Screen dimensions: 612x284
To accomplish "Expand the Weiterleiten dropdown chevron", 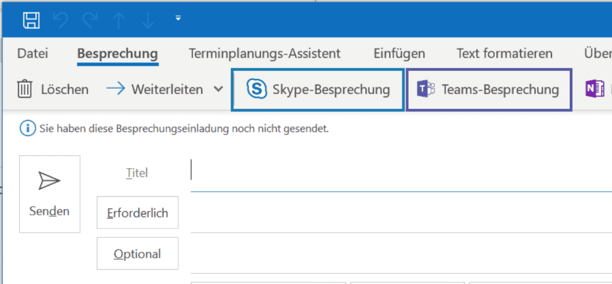I will click(219, 89).
